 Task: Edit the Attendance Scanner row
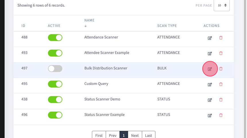[210, 38]
